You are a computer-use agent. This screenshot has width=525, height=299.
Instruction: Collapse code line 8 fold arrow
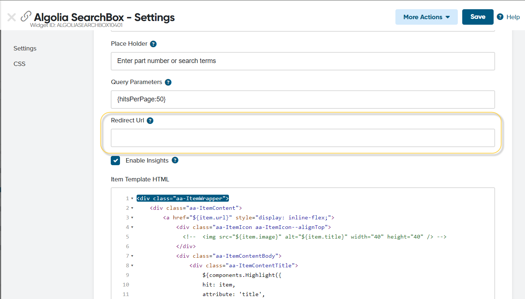point(132,265)
